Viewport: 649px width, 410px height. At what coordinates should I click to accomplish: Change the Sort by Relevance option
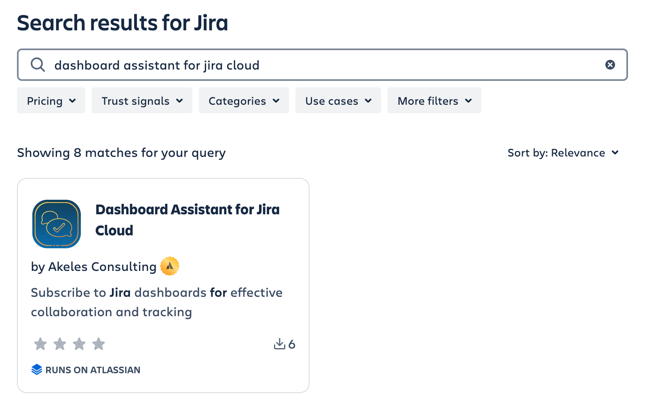563,153
